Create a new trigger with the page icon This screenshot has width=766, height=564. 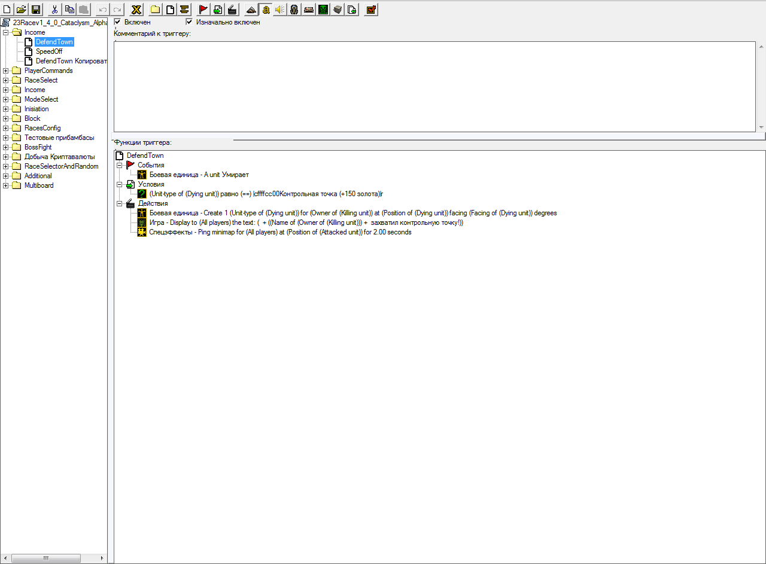tap(170, 9)
